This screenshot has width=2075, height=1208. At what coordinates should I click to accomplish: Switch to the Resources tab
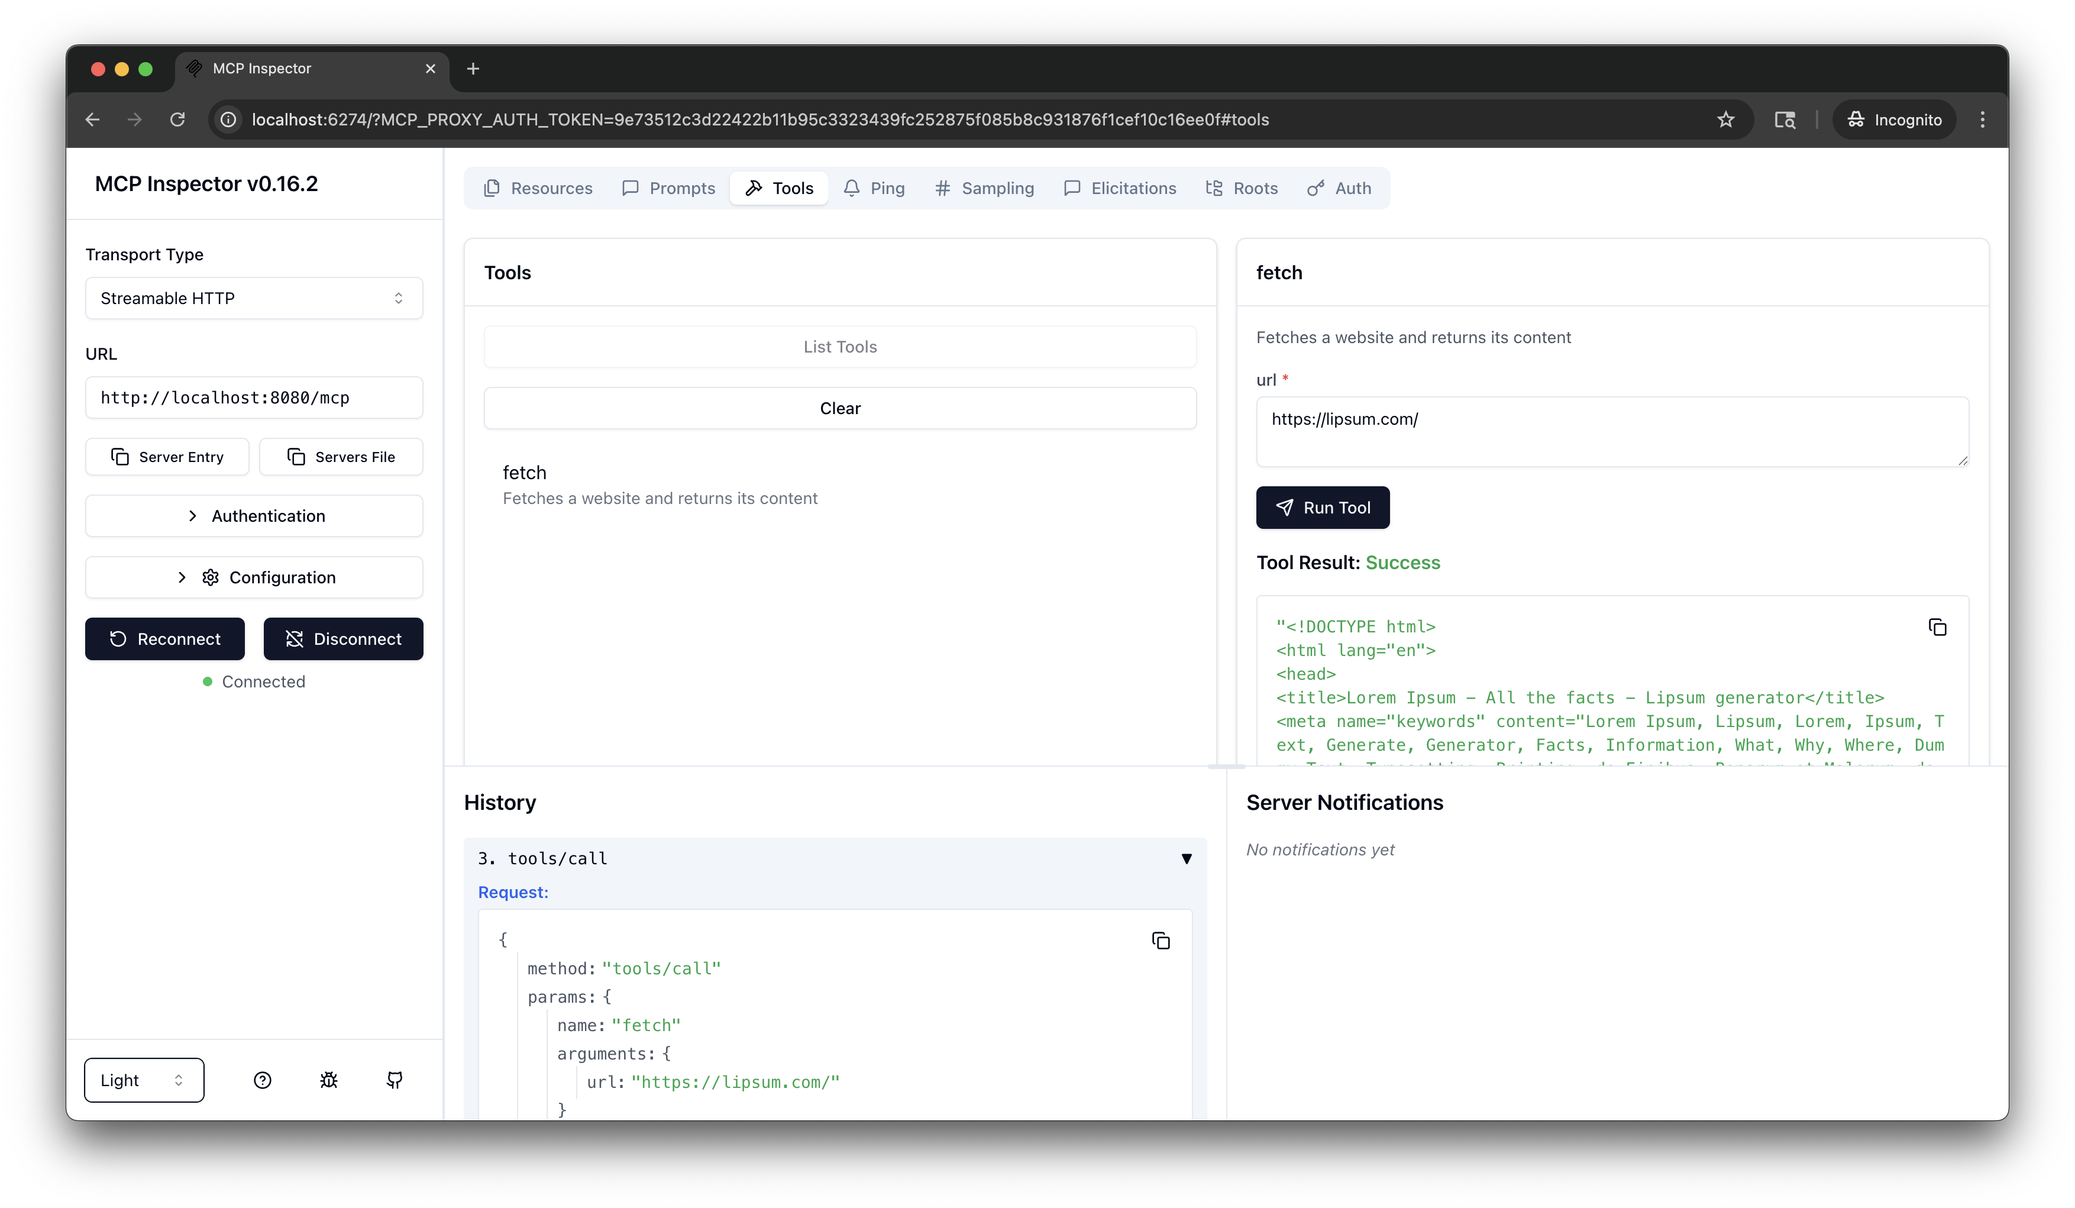538,189
